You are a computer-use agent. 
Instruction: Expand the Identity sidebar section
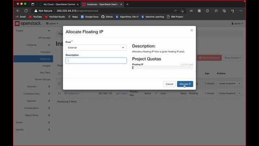[33, 130]
